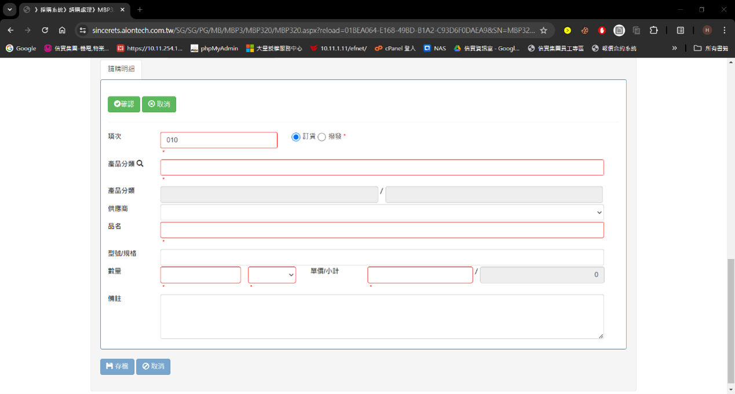Open the browser side panel icon
The height and width of the screenshot is (394, 735).
pyautogui.click(x=681, y=30)
